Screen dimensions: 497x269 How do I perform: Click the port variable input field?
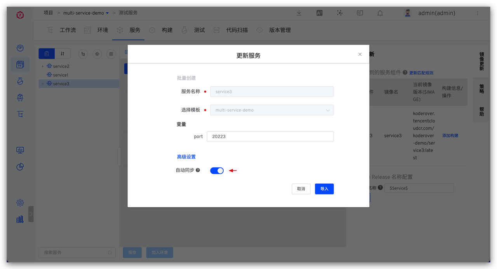(x=270, y=136)
